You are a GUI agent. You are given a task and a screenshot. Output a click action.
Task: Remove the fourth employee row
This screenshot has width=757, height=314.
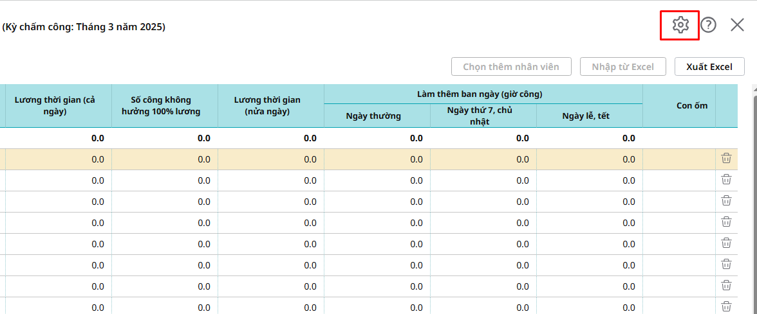coord(726,222)
